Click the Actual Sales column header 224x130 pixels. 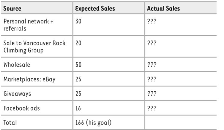pos(163,8)
